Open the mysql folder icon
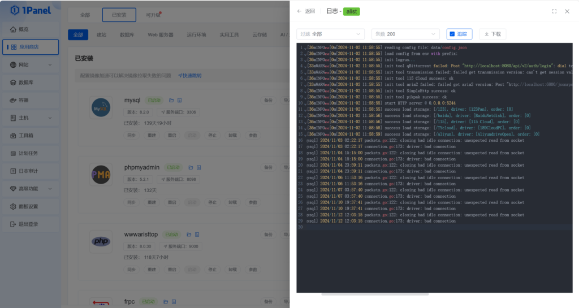 171,101
